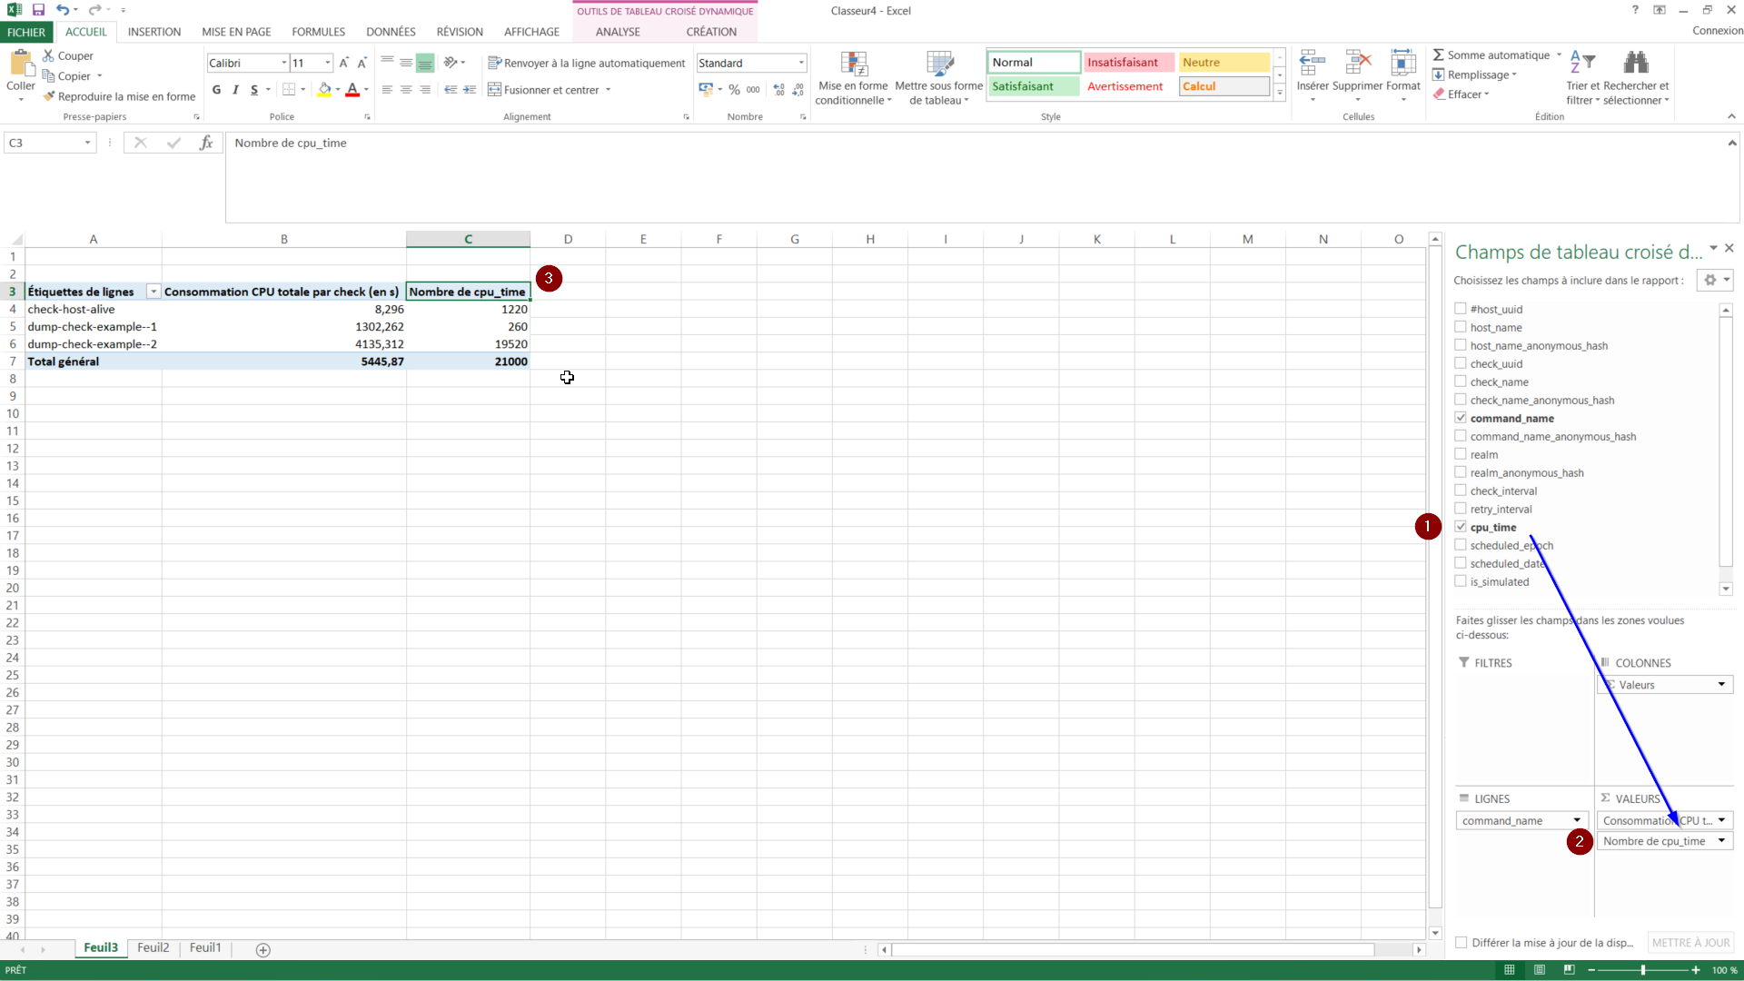Viewport: 1744px width, 981px height.
Task: Click the Insérer cells icon
Action: [x=1312, y=64]
